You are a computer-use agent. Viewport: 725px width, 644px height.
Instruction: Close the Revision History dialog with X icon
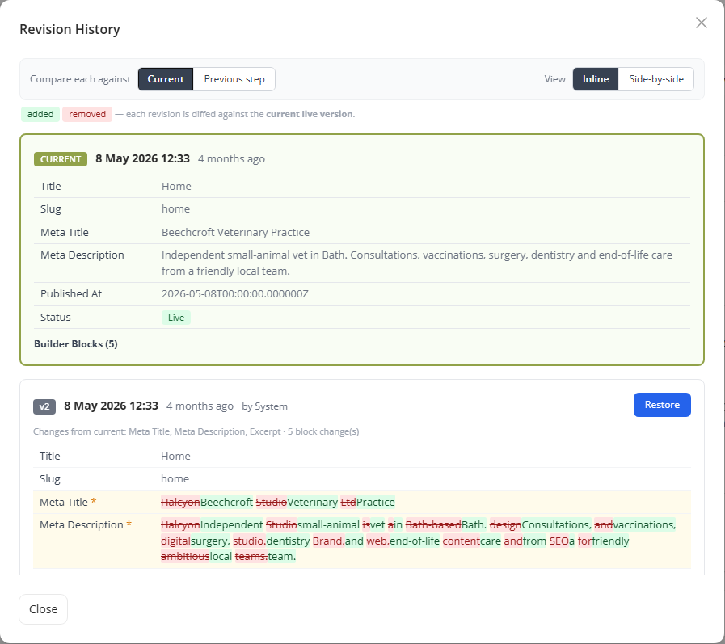coord(701,23)
